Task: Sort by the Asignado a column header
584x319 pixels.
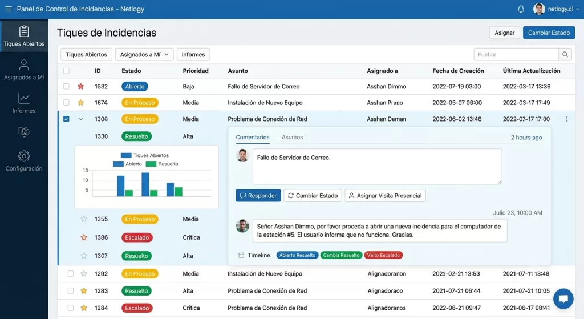Action: (x=382, y=71)
